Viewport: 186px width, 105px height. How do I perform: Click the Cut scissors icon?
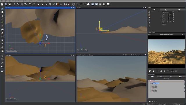coord(15,4)
